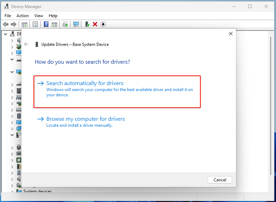Click the gear with green arrow toolbar icon
Image resolution: width=276 pixels, height=202 pixels.
tap(65, 24)
